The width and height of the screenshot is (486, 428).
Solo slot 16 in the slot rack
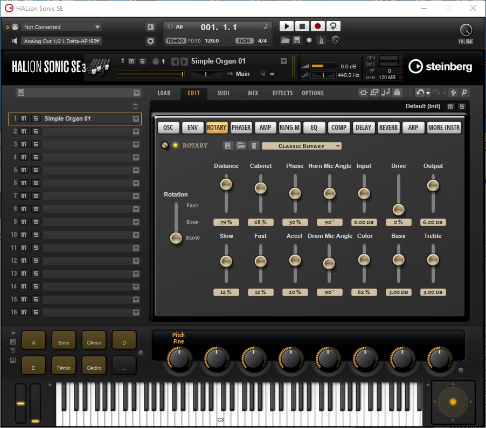point(36,312)
